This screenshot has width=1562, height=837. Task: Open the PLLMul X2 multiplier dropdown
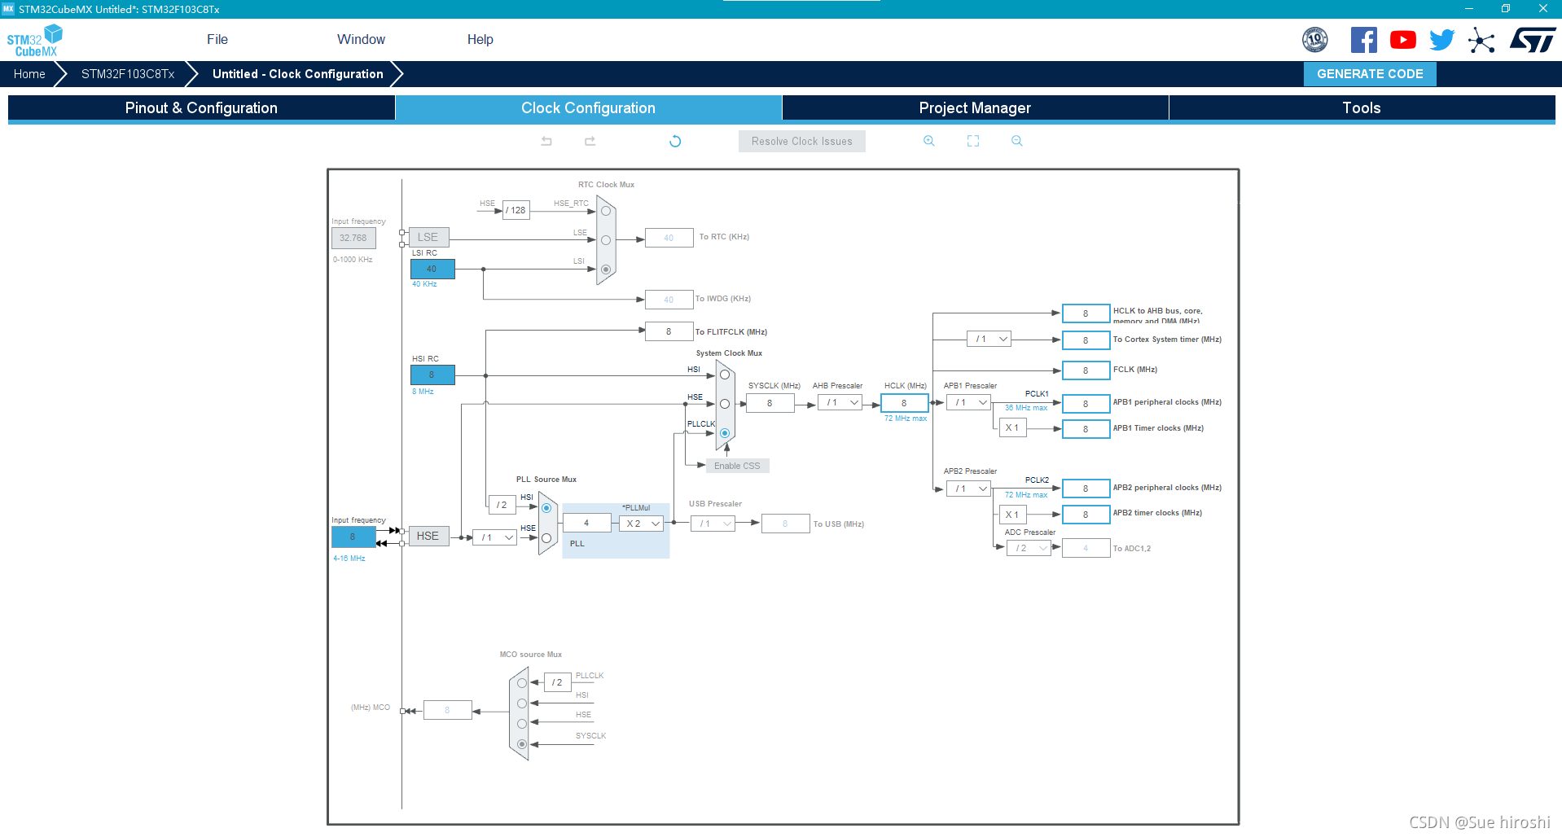pos(642,524)
